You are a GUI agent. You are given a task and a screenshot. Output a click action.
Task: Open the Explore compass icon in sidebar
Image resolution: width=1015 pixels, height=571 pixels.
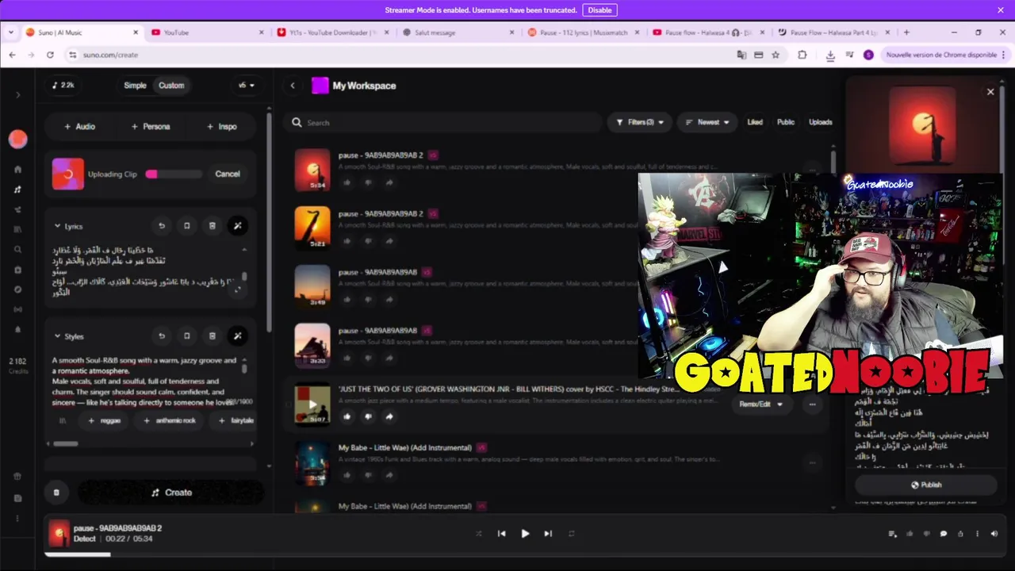click(x=17, y=289)
